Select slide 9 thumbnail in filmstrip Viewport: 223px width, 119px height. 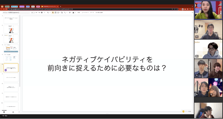pos(11,97)
